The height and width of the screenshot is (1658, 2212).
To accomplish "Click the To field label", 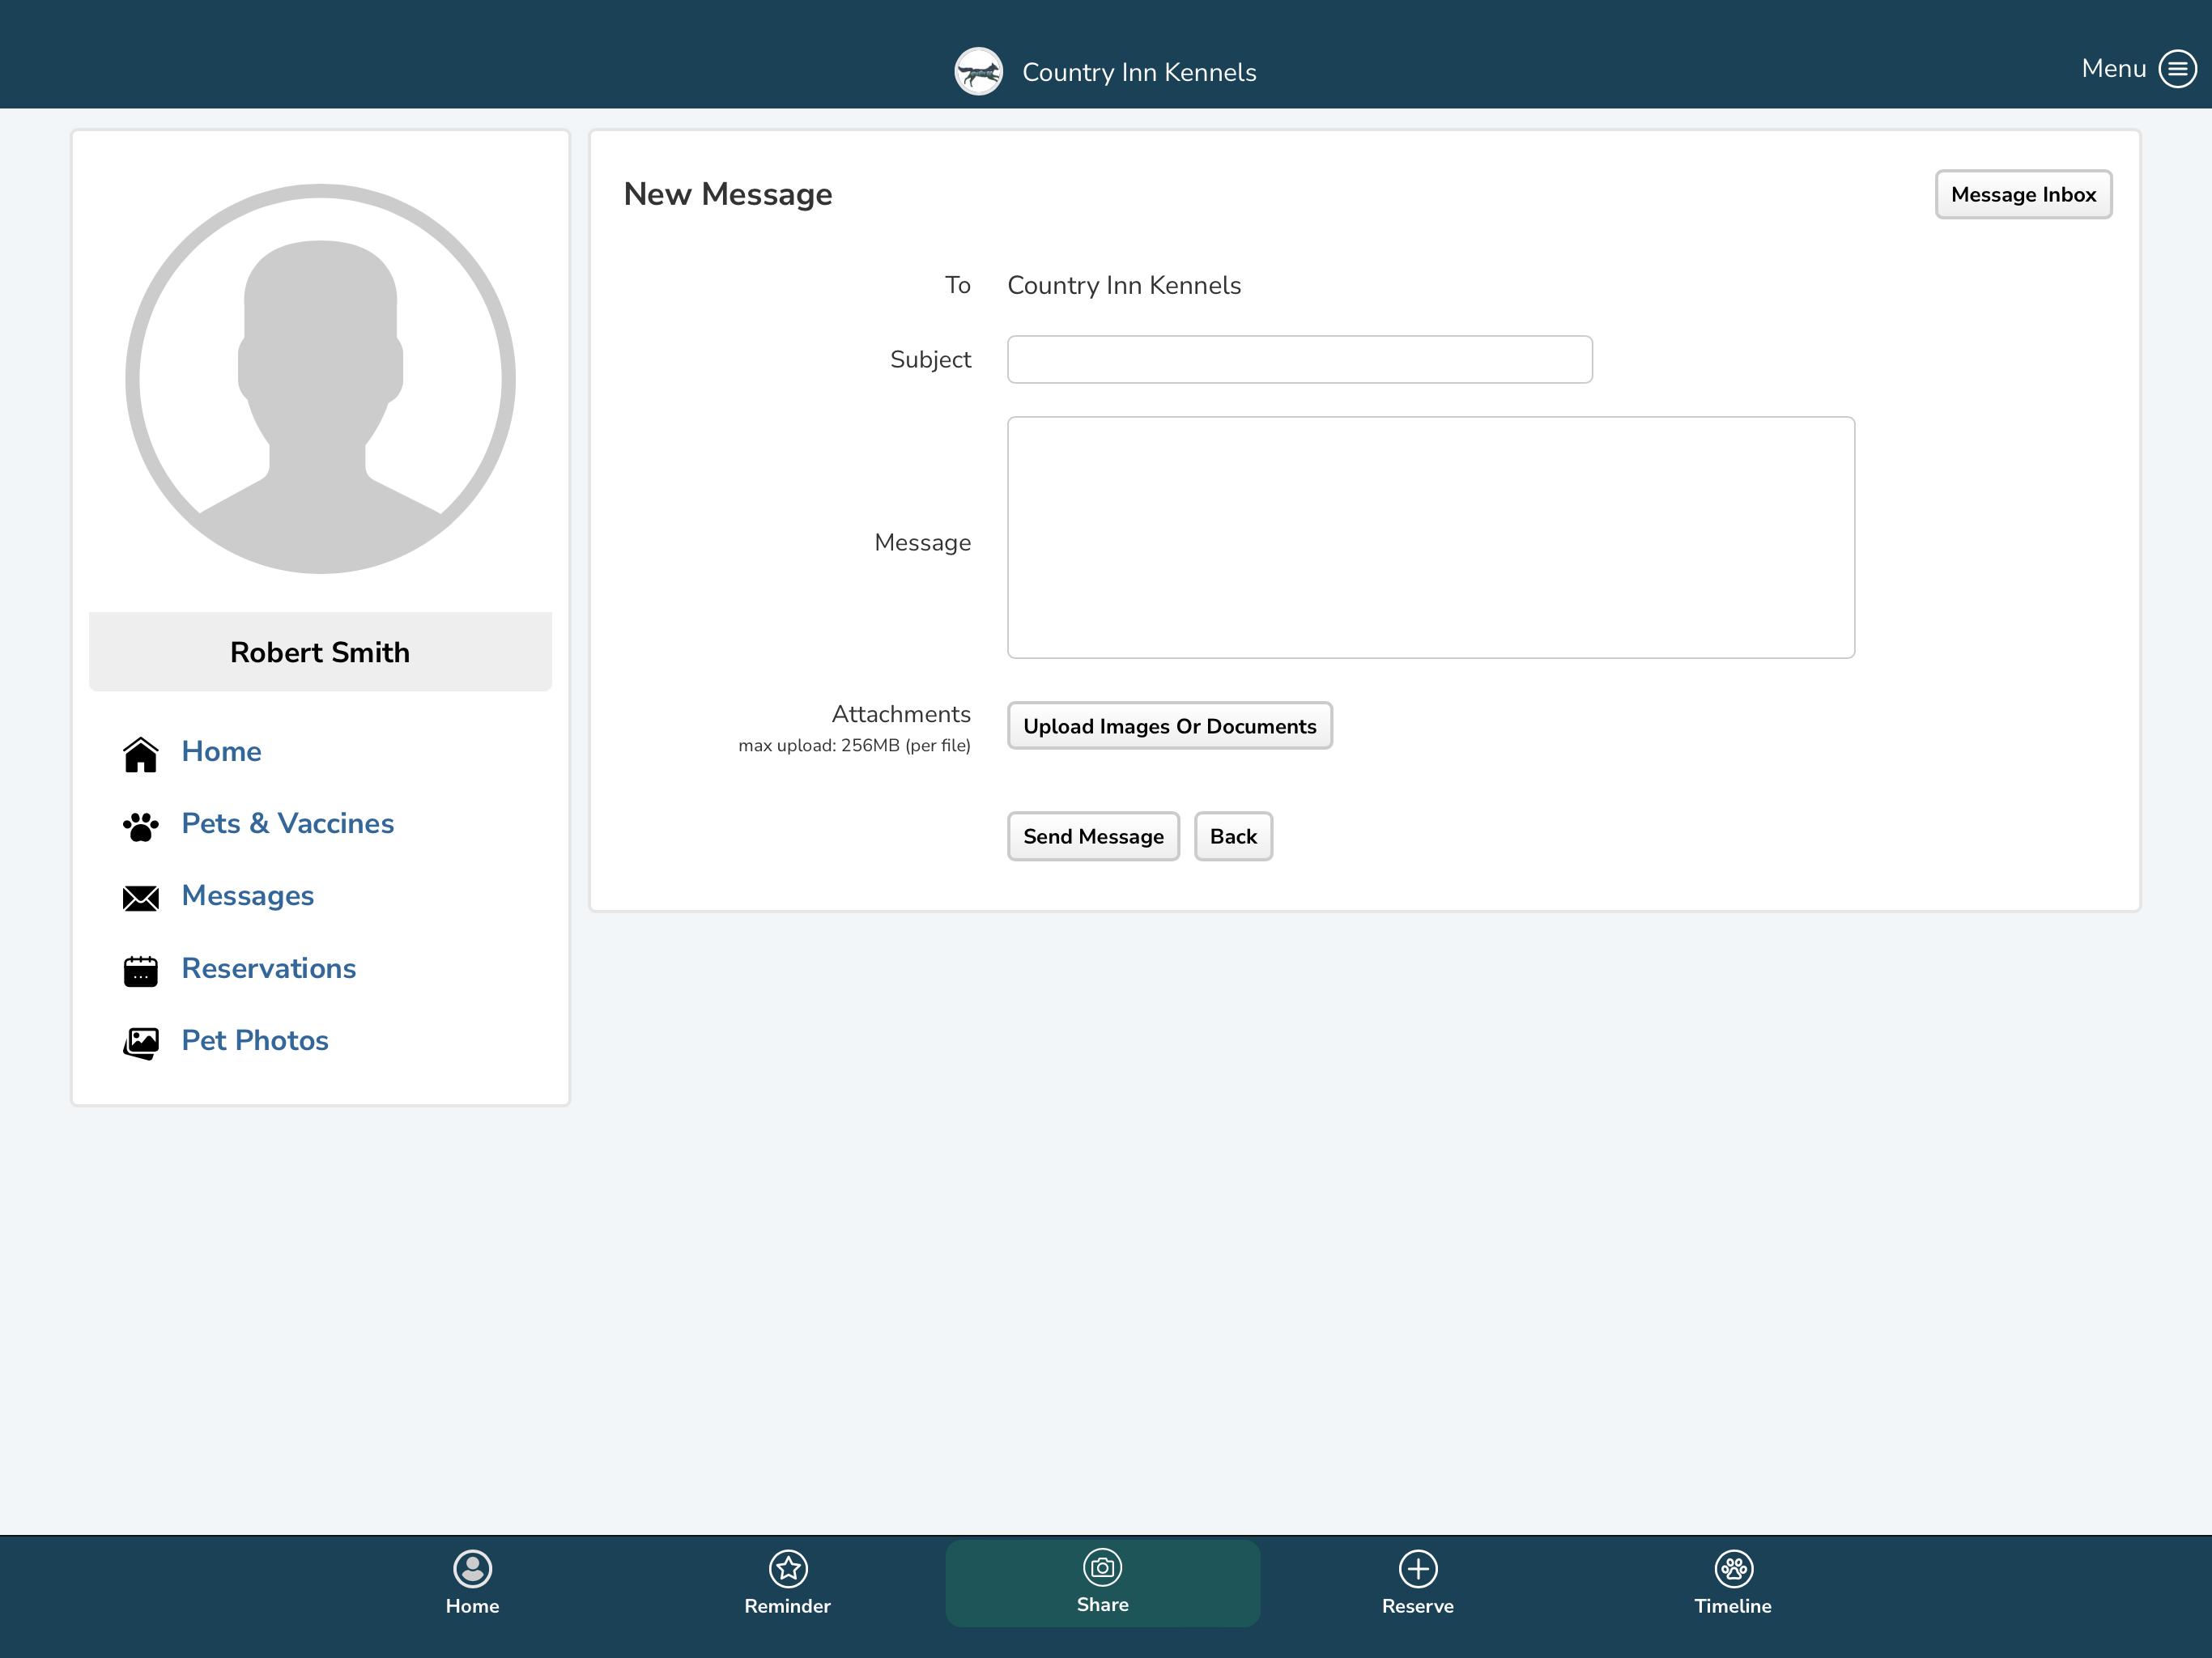I will (x=957, y=285).
